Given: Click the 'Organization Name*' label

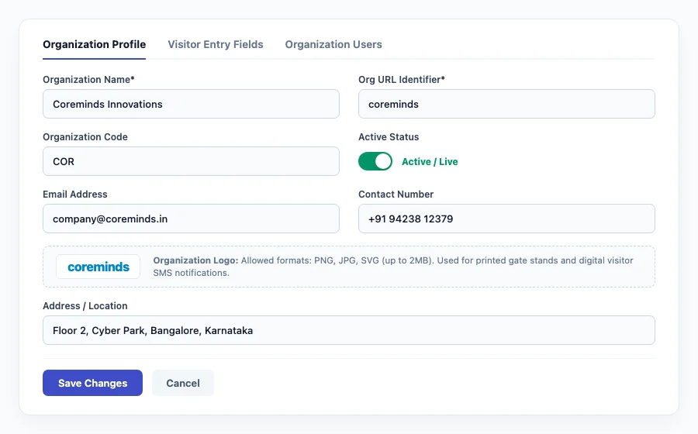Looking at the screenshot, I should [88, 80].
